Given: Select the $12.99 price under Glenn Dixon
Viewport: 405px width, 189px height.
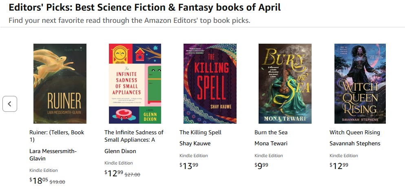Looking at the screenshot, I should (x=114, y=173).
